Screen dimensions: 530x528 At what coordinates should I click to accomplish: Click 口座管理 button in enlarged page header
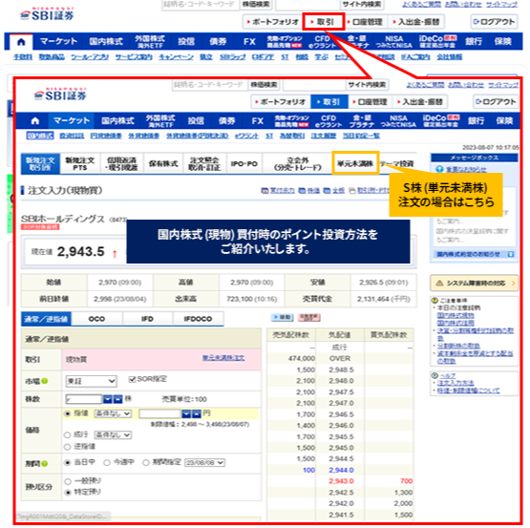[370, 102]
